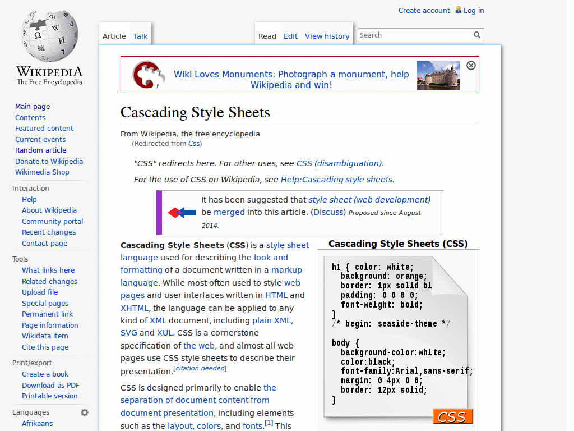
Task: Open Wikidata item link
Action: pos(45,336)
